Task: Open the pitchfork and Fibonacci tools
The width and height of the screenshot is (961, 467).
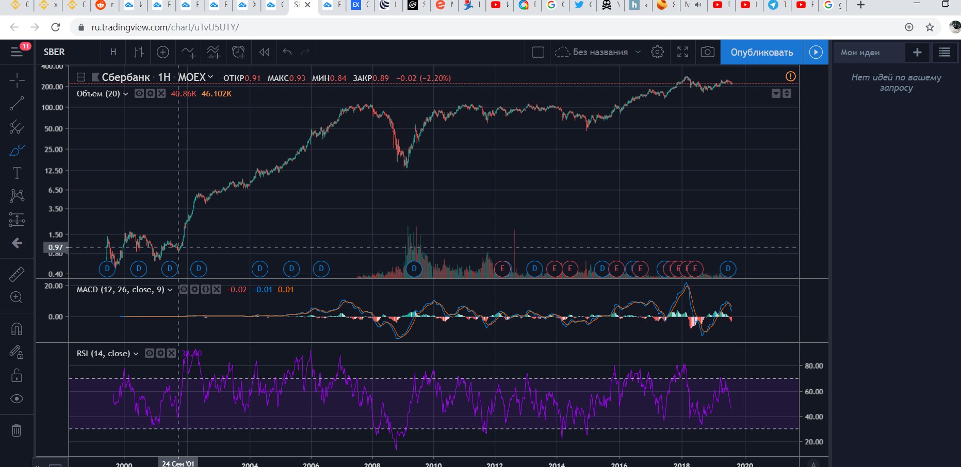Action: [17, 127]
